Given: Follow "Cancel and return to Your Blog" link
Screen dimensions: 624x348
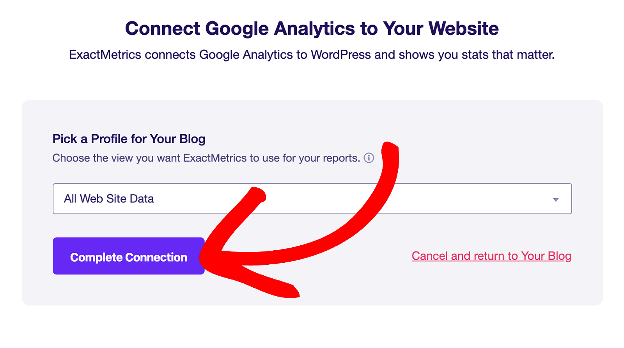Looking at the screenshot, I should pyautogui.click(x=491, y=256).
